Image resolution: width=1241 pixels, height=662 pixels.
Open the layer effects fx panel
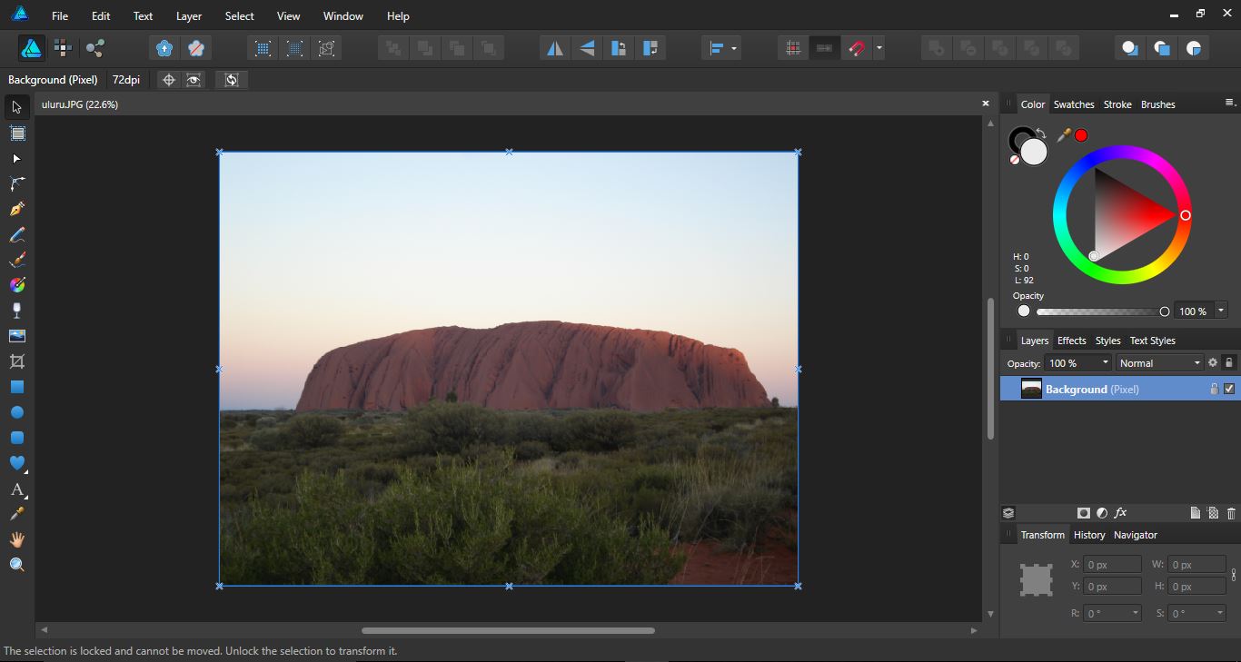coord(1120,512)
